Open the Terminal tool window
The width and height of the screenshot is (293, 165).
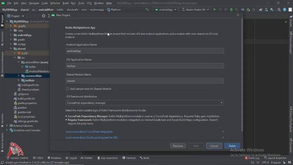(x=129, y=158)
